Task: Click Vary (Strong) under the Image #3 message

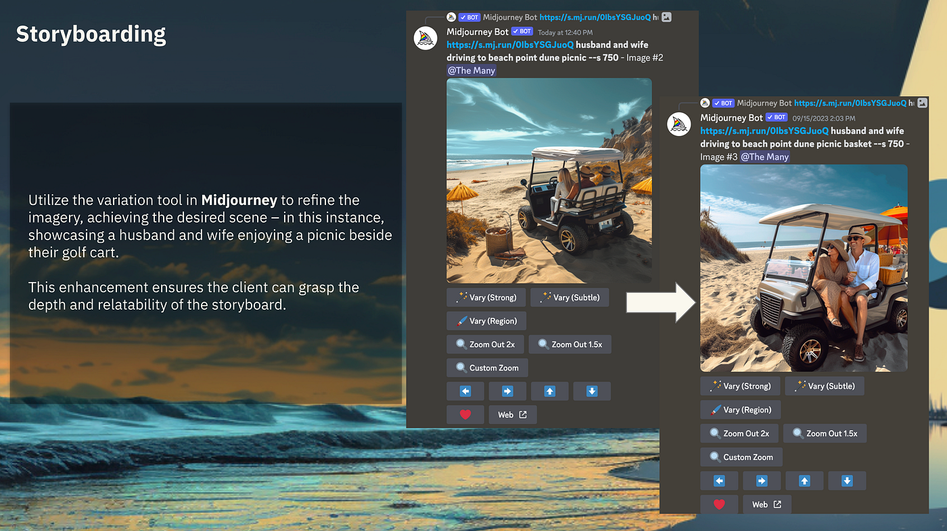Action: click(739, 386)
